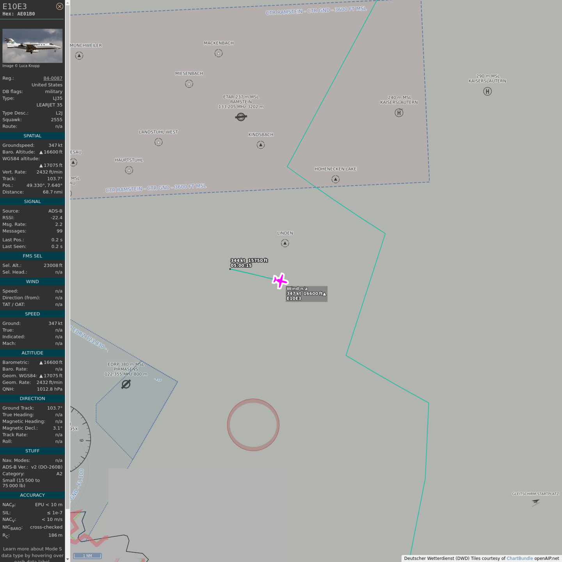The width and height of the screenshot is (562, 562).
Task: Click the FMS SEL section header
Action: (x=32, y=256)
